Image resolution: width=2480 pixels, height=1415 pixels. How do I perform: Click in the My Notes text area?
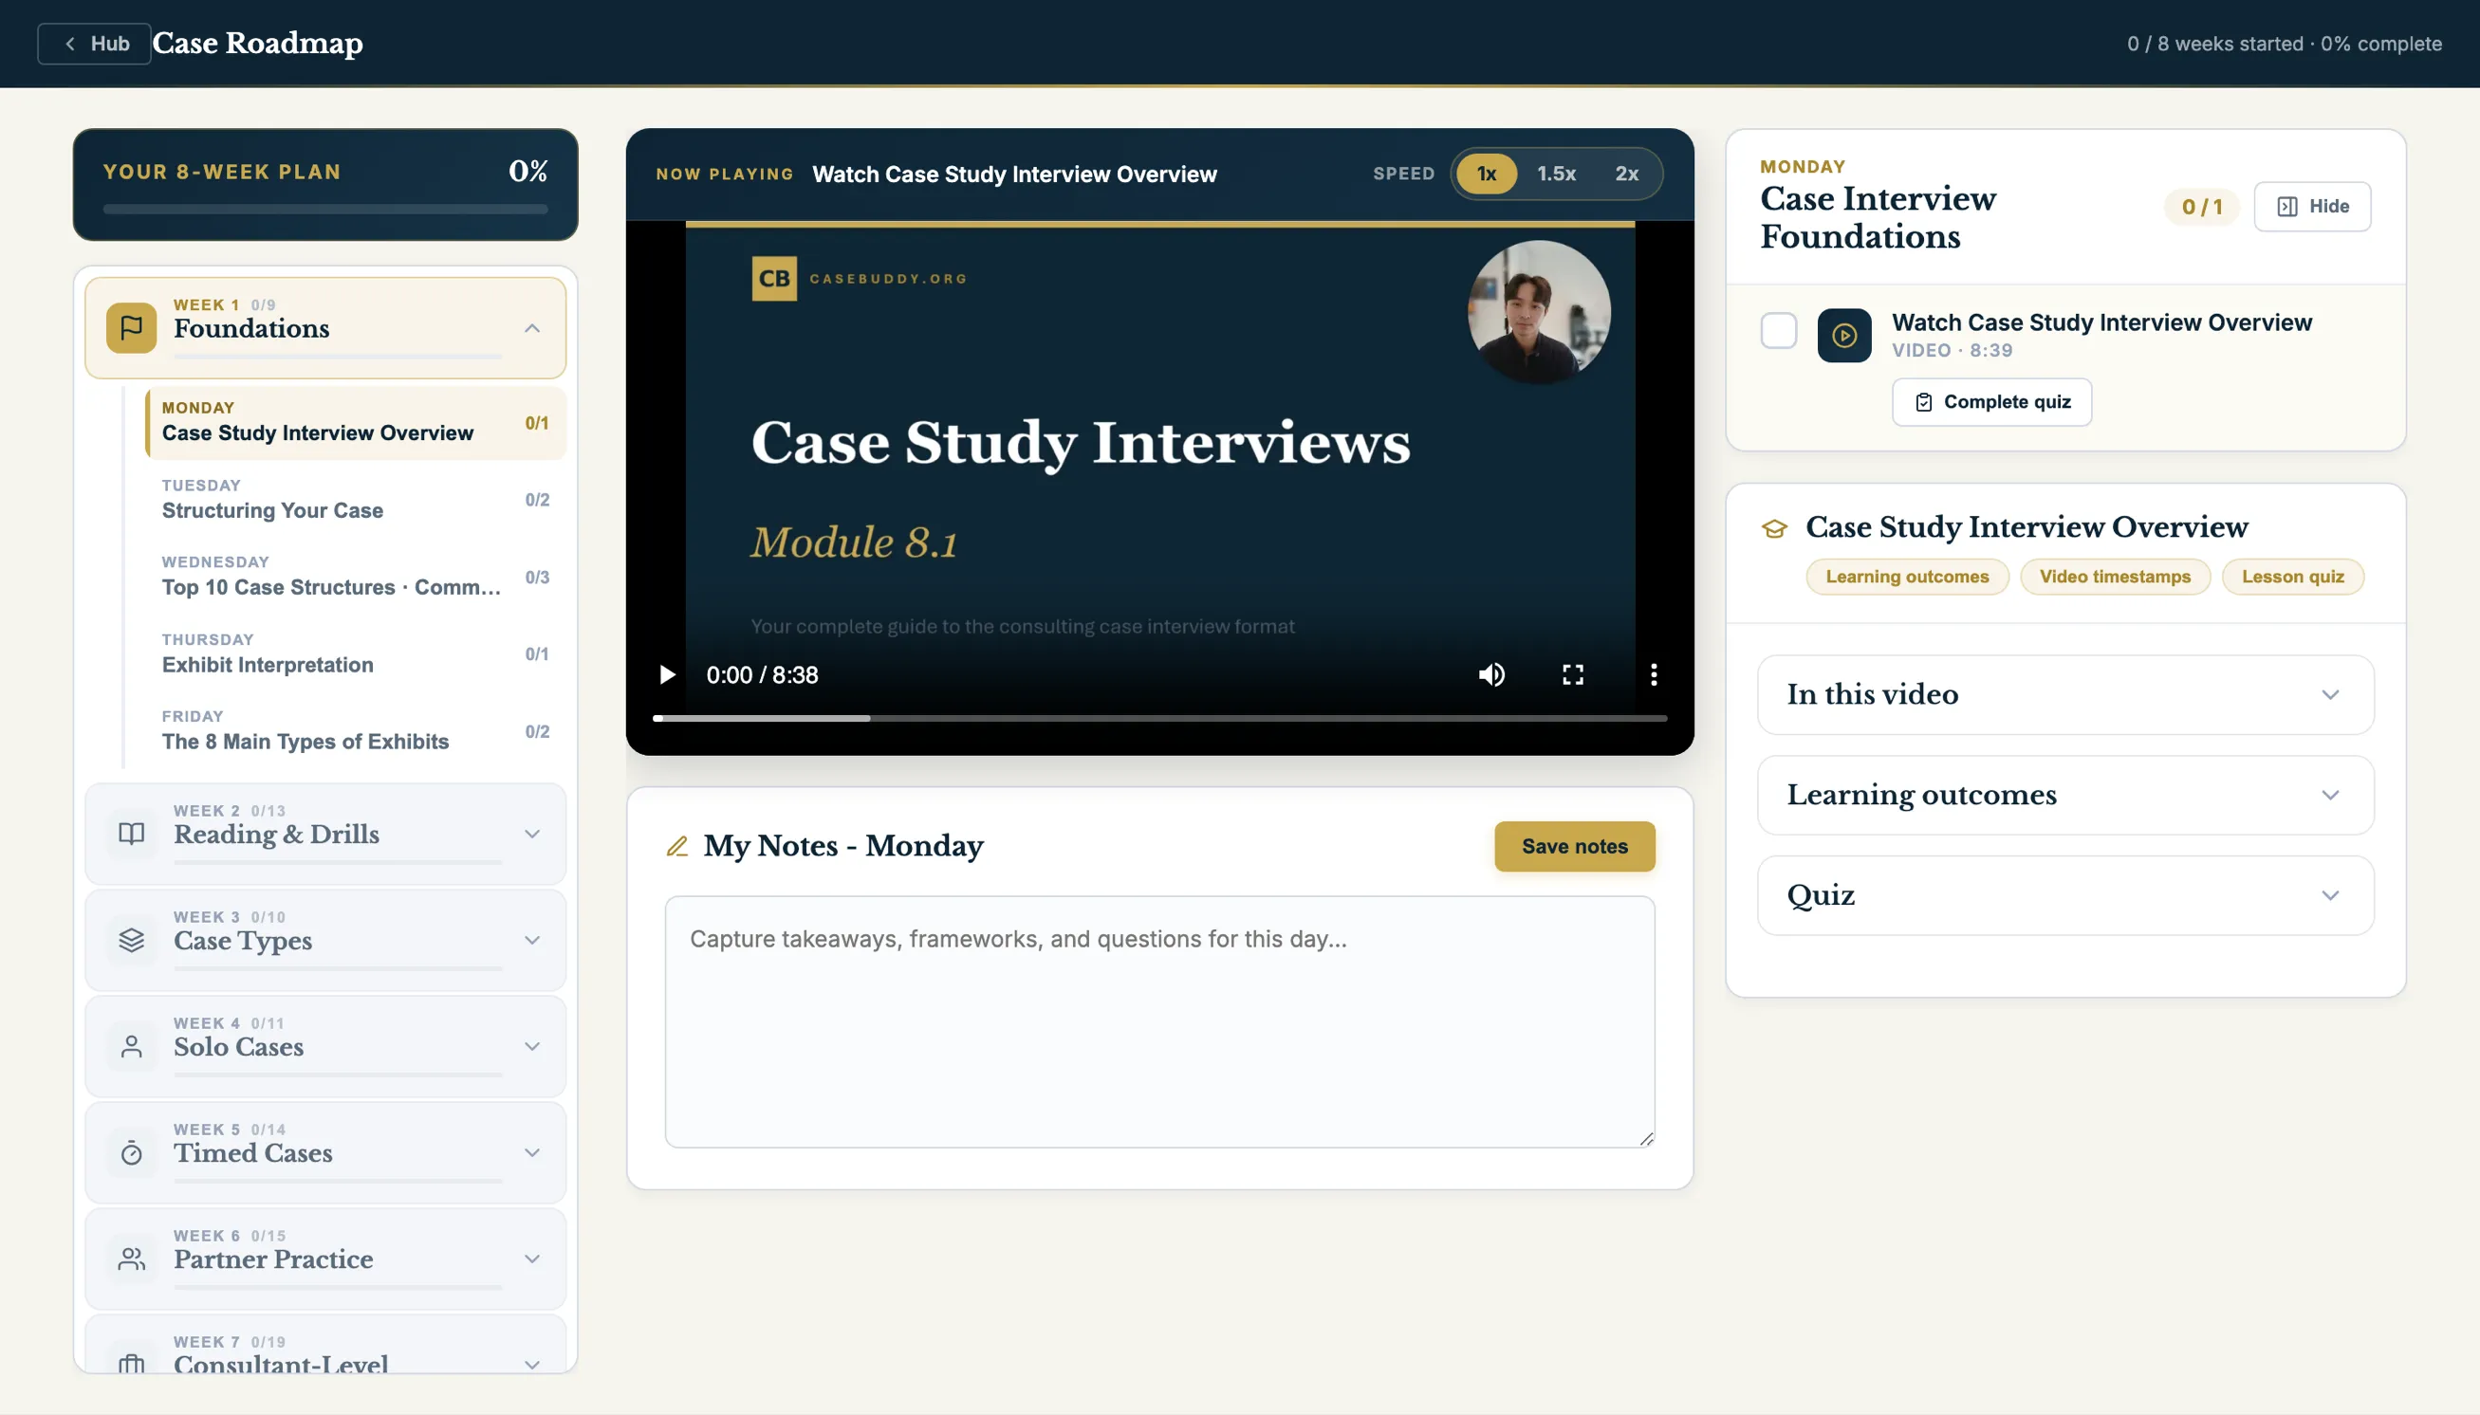1158,1021
